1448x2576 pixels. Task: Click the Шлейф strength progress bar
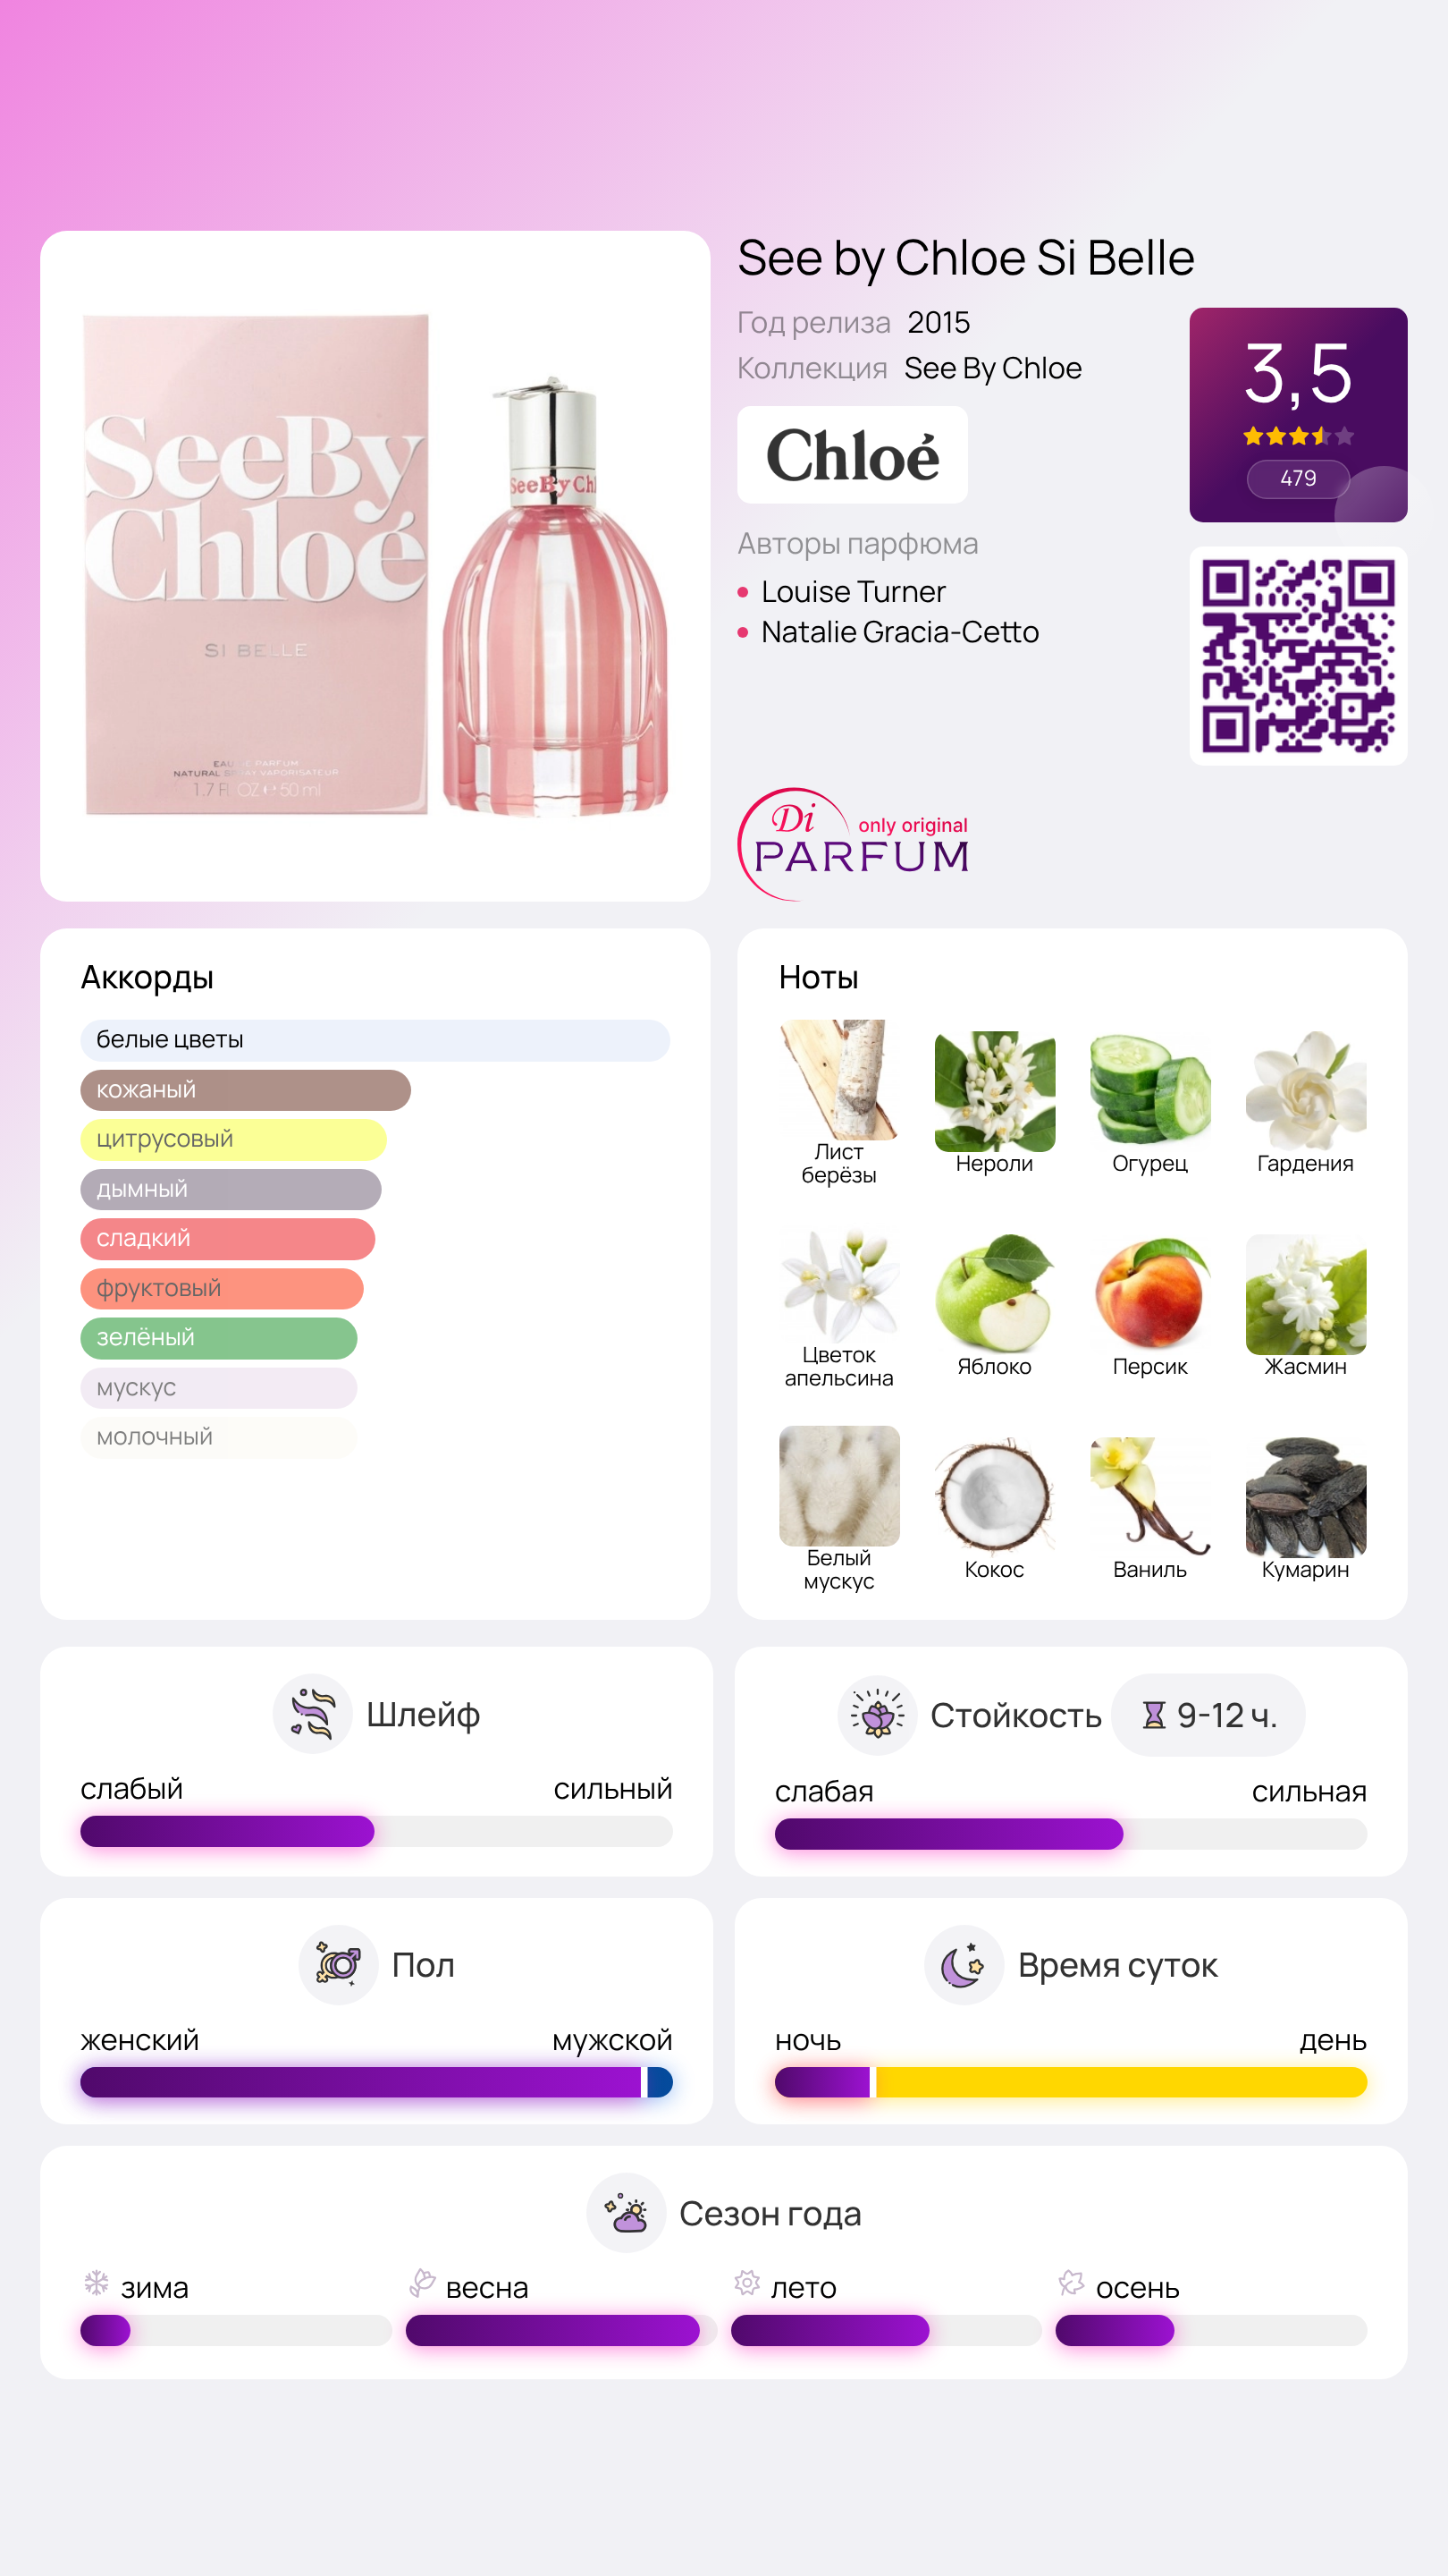pos(375,1831)
